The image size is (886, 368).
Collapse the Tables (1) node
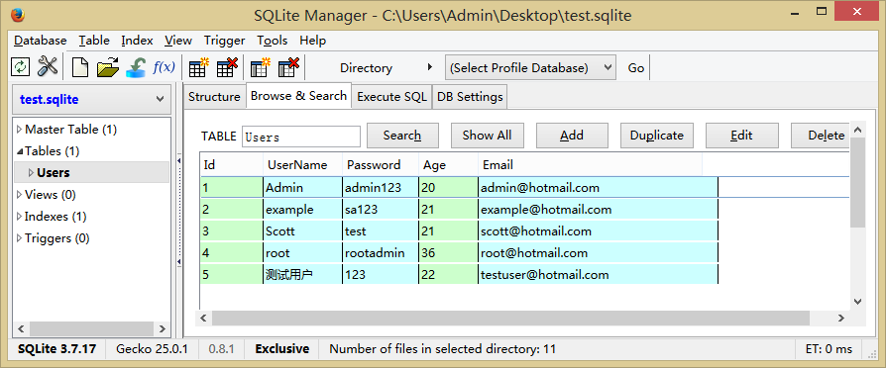point(20,151)
